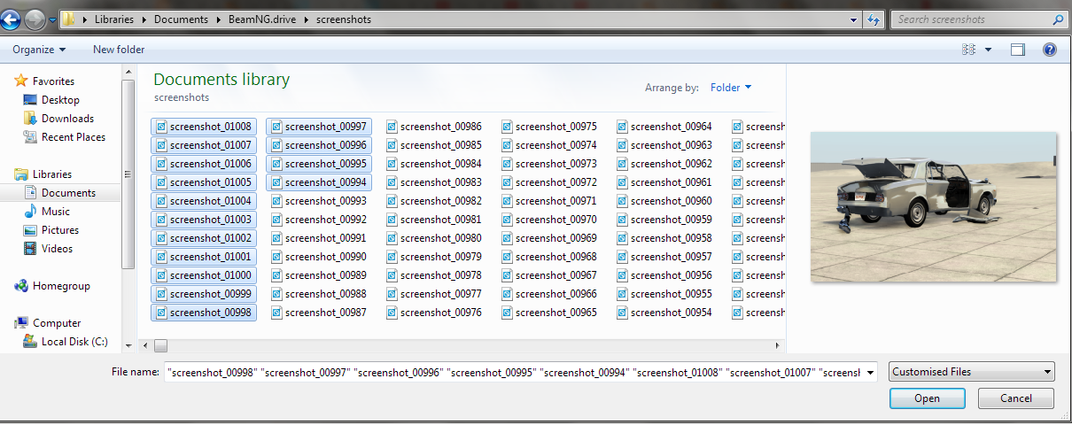The height and width of the screenshot is (425, 1072).
Task: Select file screenshot_01004
Action: (204, 201)
